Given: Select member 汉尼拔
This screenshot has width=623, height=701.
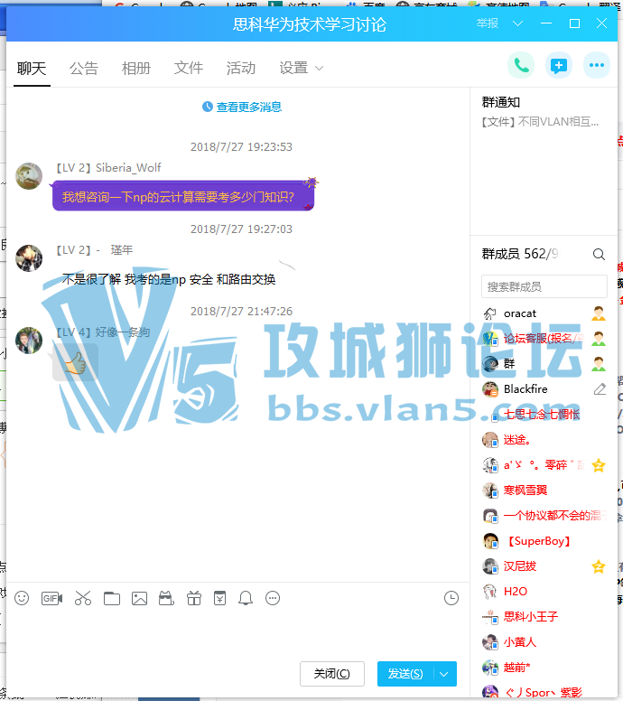Looking at the screenshot, I should point(544,566).
